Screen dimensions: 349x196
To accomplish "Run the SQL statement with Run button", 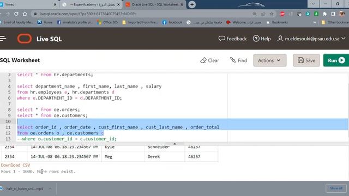I will point(336,60).
